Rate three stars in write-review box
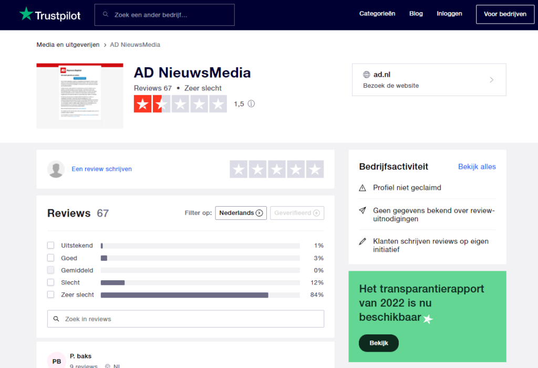 pyautogui.click(x=276, y=169)
